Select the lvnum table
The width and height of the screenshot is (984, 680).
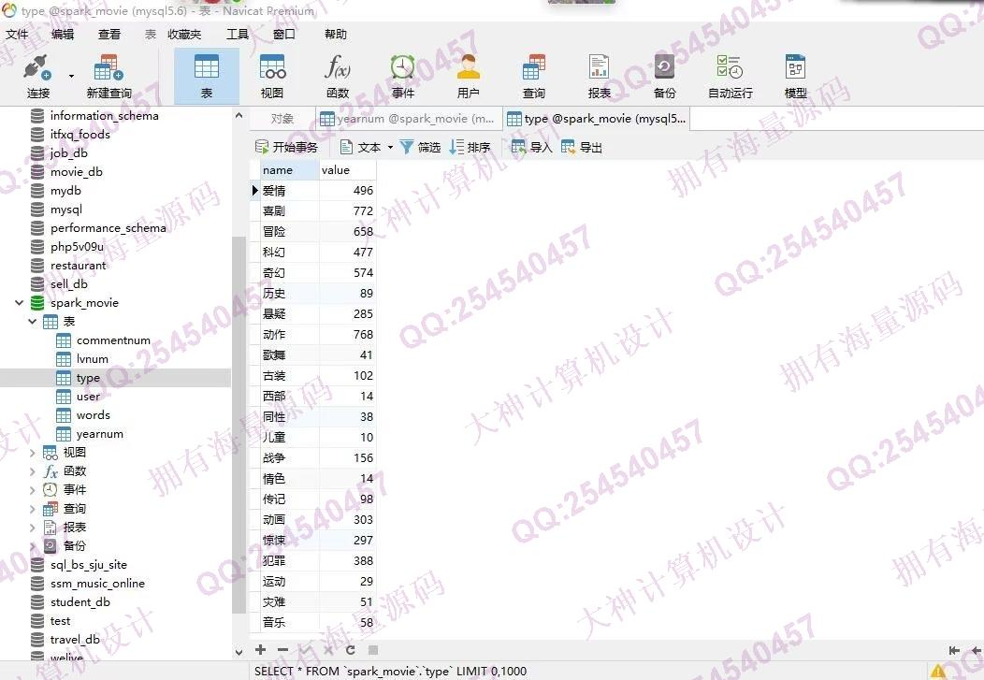click(92, 359)
